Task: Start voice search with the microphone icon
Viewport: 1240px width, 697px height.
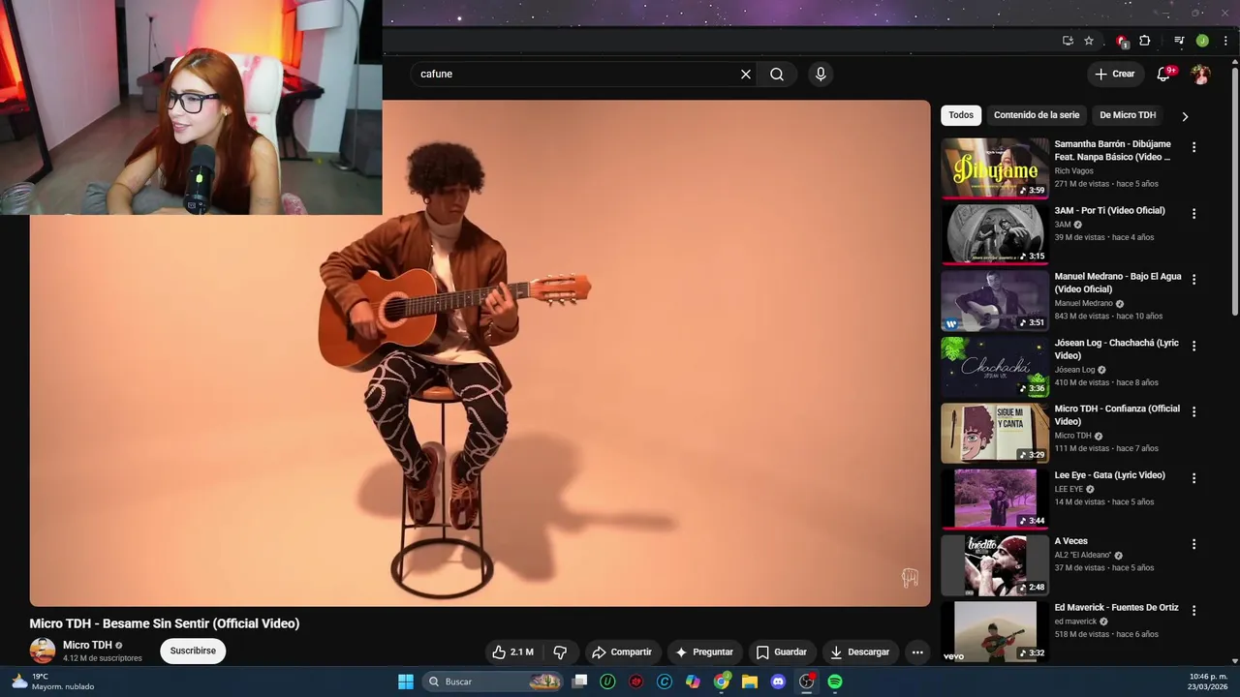Action: coord(821,74)
